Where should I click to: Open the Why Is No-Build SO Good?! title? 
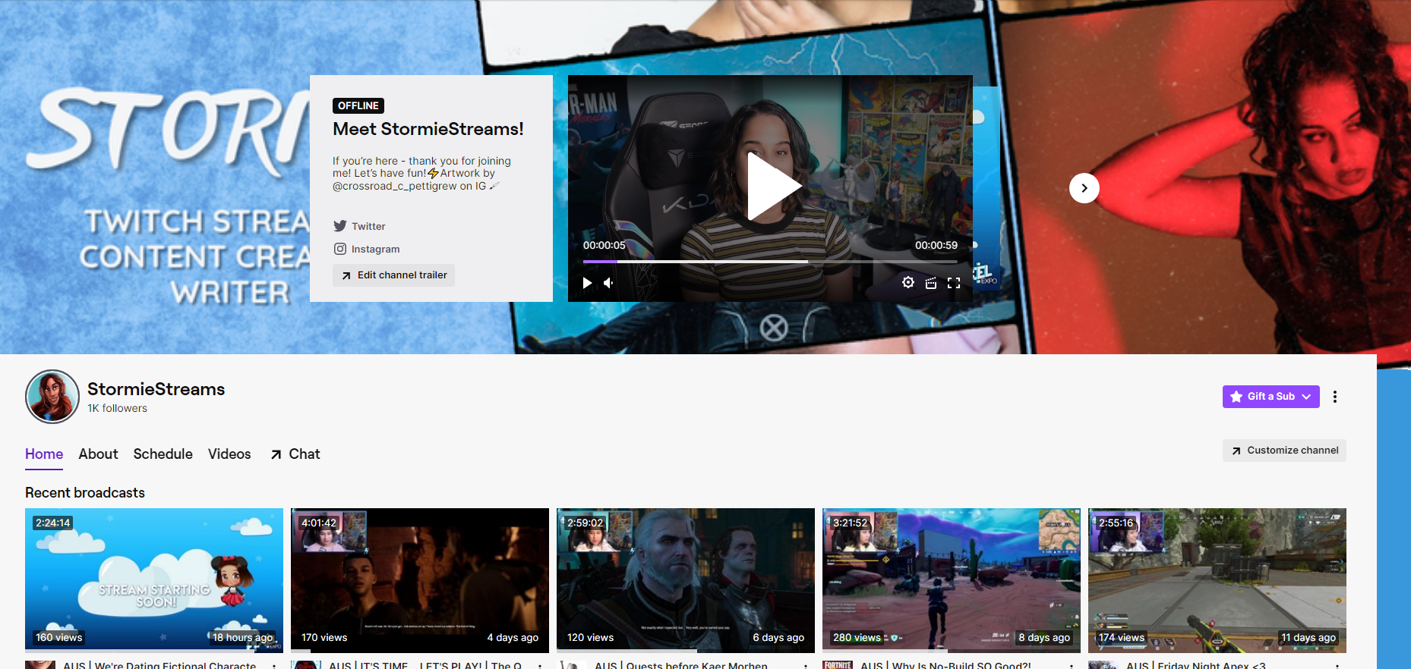pyautogui.click(x=945, y=665)
